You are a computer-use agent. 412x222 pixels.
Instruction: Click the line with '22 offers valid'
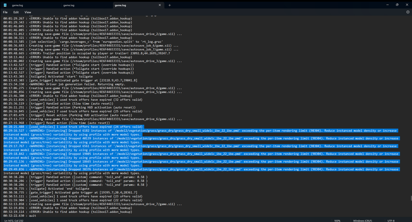pos(73,200)
